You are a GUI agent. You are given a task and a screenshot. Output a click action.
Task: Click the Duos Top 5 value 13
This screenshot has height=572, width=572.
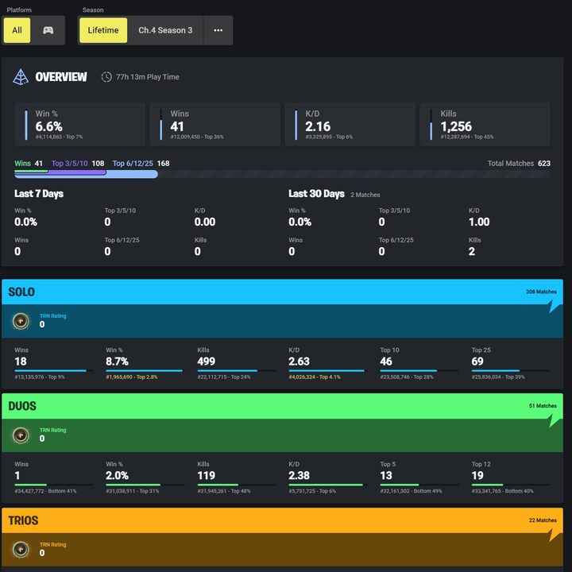pyautogui.click(x=386, y=476)
